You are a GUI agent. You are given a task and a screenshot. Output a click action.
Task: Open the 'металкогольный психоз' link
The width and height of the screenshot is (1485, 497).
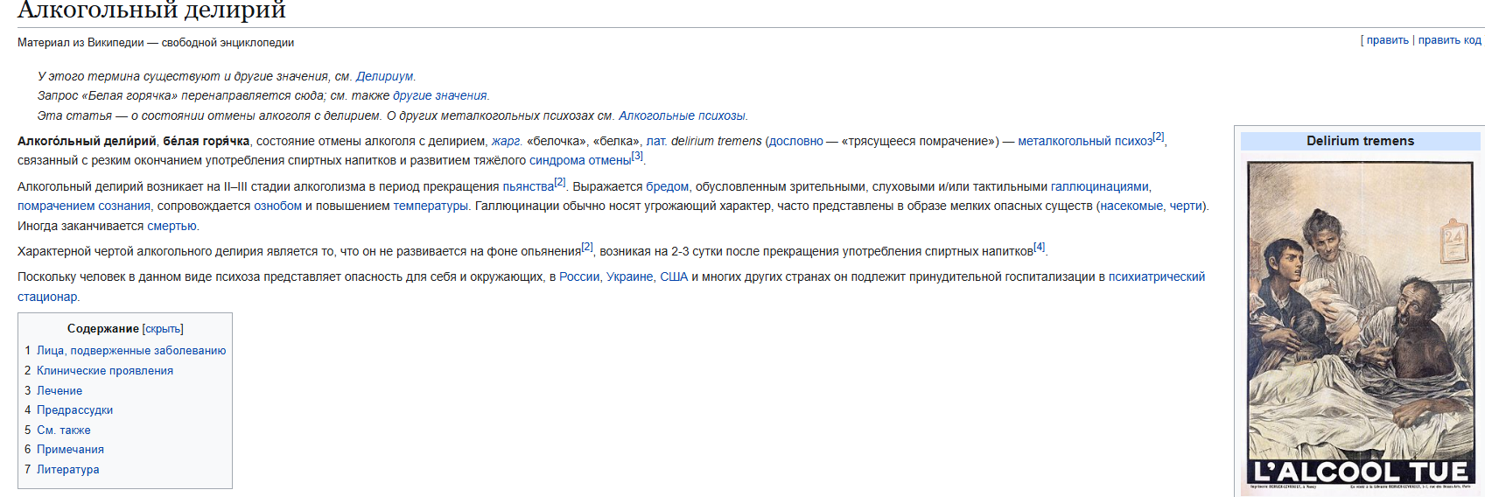click(x=1085, y=142)
